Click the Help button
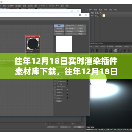 [x=59, y=101]
